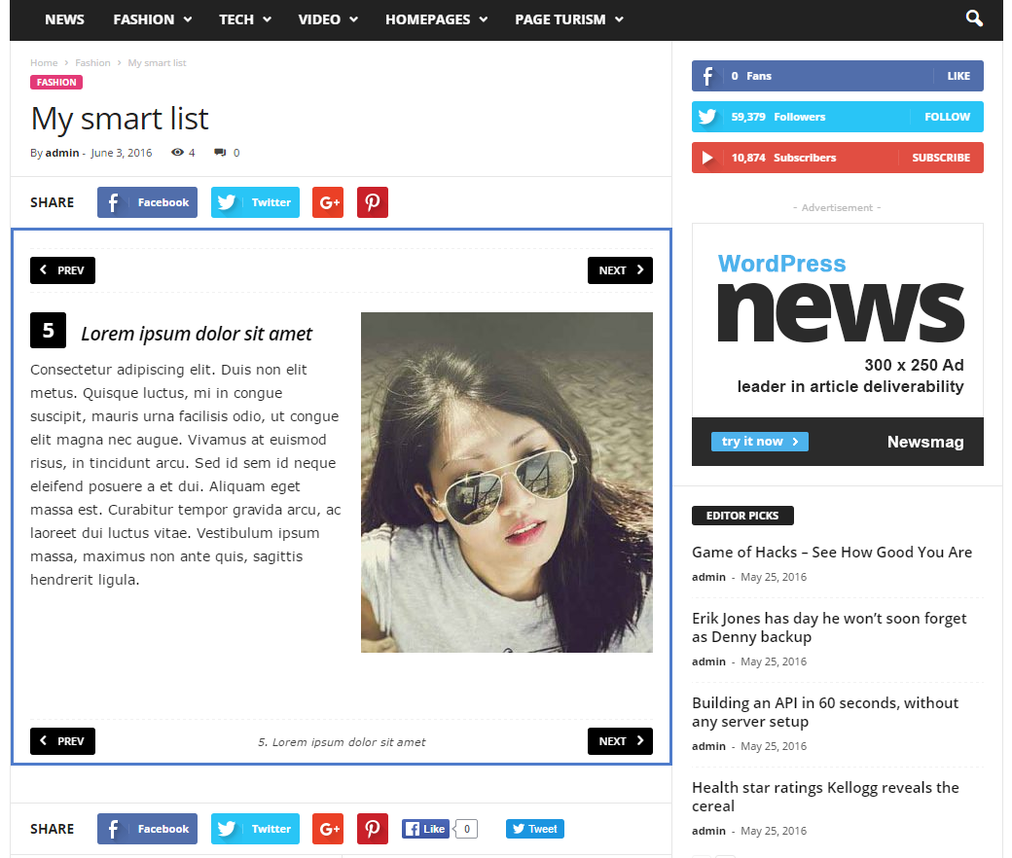Click the comments bubble icon under title
This screenshot has width=1012, height=858.
coord(220,153)
